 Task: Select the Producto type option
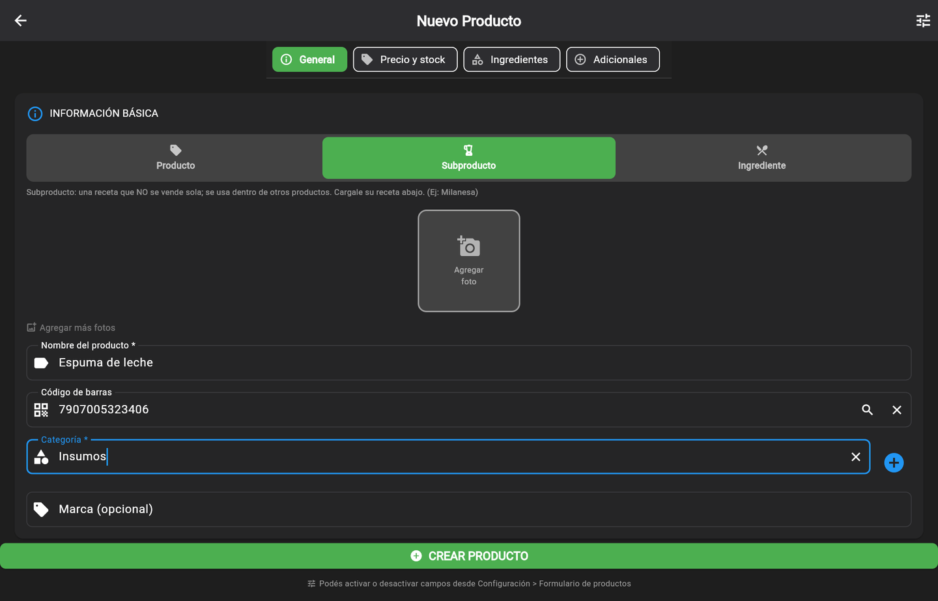pyautogui.click(x=175, y=158)
